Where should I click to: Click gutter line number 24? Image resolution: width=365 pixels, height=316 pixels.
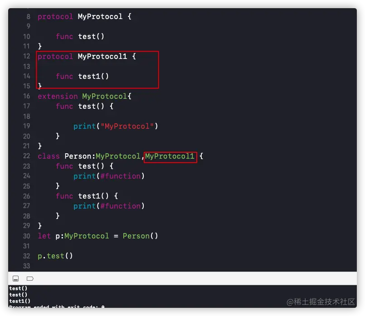[27, 176]
